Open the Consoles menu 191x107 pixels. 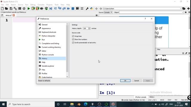[41, 5]
